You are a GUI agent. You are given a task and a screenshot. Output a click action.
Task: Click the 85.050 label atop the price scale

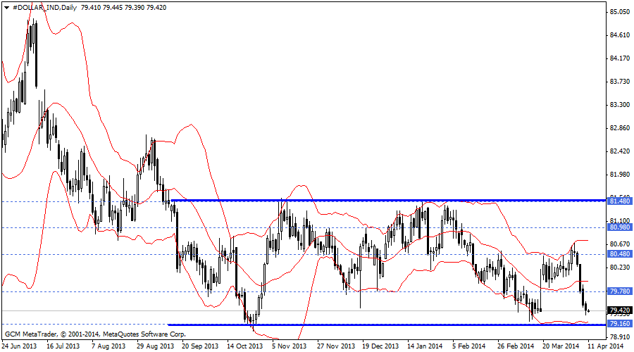619,12
